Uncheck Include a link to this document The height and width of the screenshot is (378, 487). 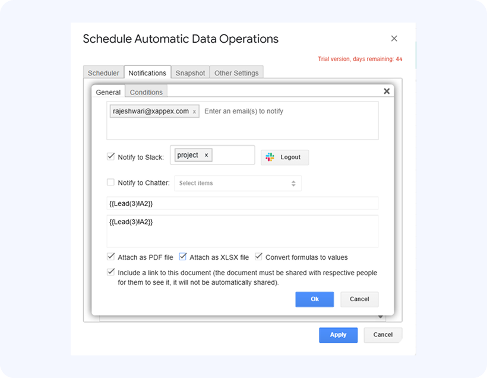click(x=110, y=272)
